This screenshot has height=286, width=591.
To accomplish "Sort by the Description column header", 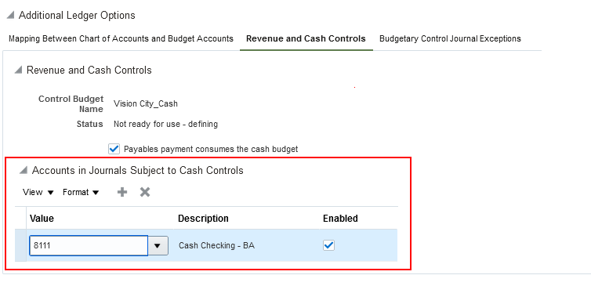I will pyautogui.click(x=203, y=219).
